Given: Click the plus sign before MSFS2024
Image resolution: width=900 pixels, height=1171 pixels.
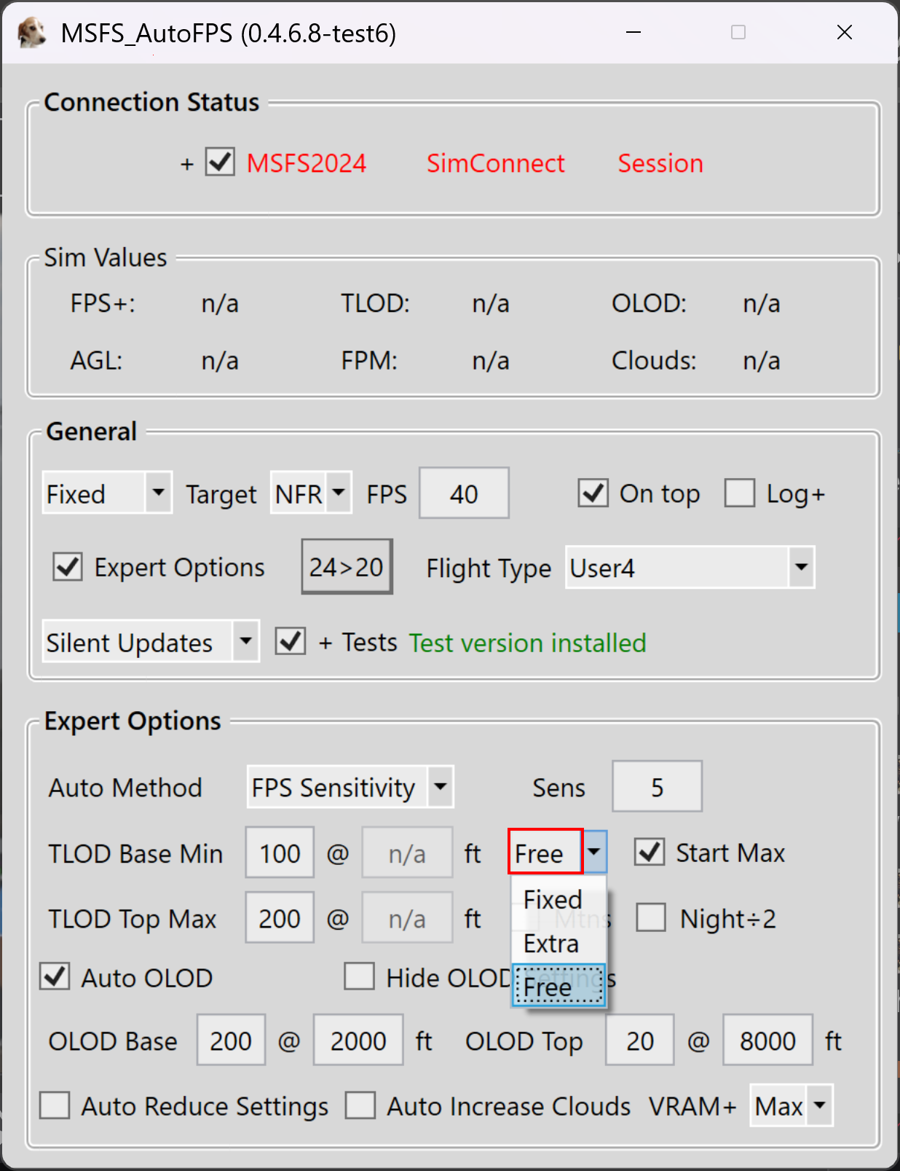Looking at the screenshot, I should 187,164.
